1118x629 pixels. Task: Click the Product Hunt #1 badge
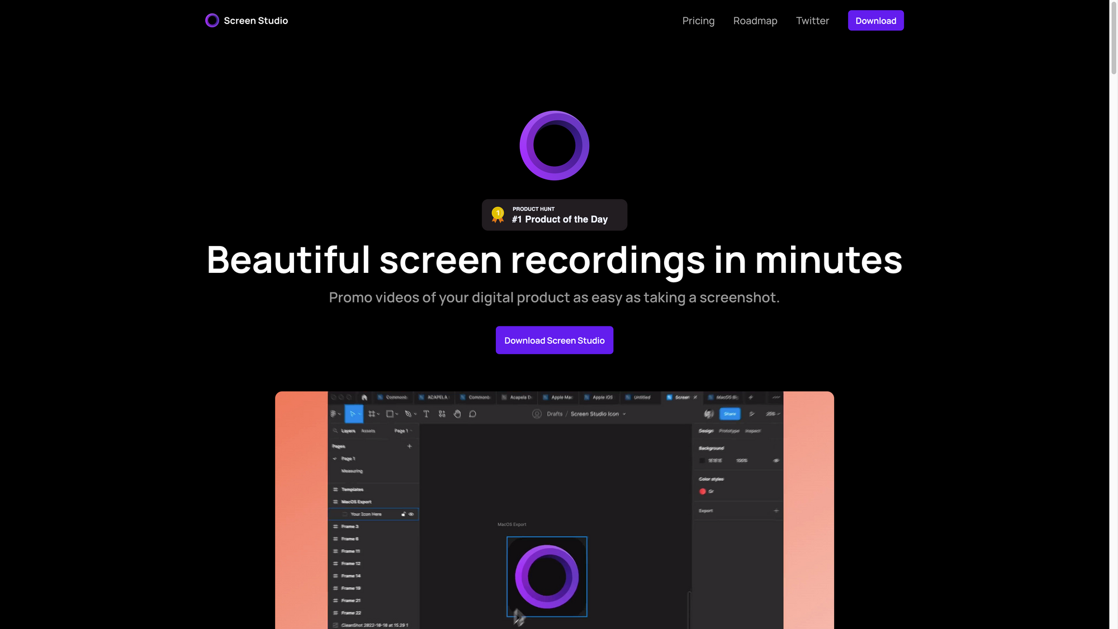tap(554, 215)
